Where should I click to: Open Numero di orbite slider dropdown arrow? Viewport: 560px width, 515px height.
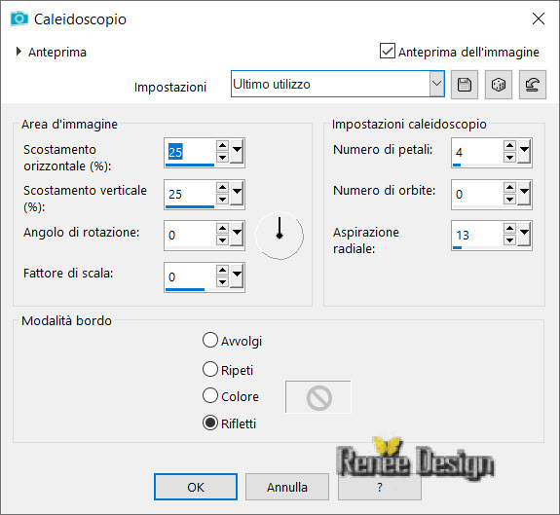[524, 194]
